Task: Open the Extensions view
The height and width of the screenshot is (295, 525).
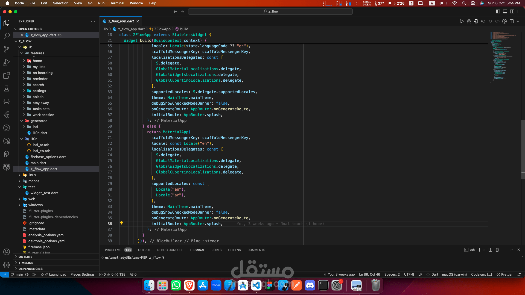Action: click(x=7, y=75)
